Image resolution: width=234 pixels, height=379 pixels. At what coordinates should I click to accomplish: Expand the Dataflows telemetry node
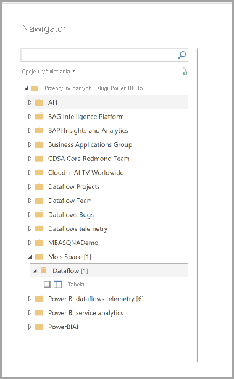click(x=30, y=228)
